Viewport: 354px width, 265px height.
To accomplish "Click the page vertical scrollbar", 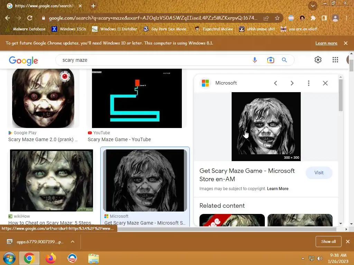I will click(x=351, y=66).
